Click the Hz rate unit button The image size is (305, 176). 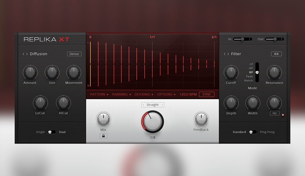click(274, 113)
